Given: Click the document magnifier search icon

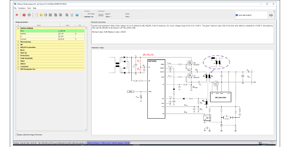Looking at the screenshot, I should coord(67,15).
